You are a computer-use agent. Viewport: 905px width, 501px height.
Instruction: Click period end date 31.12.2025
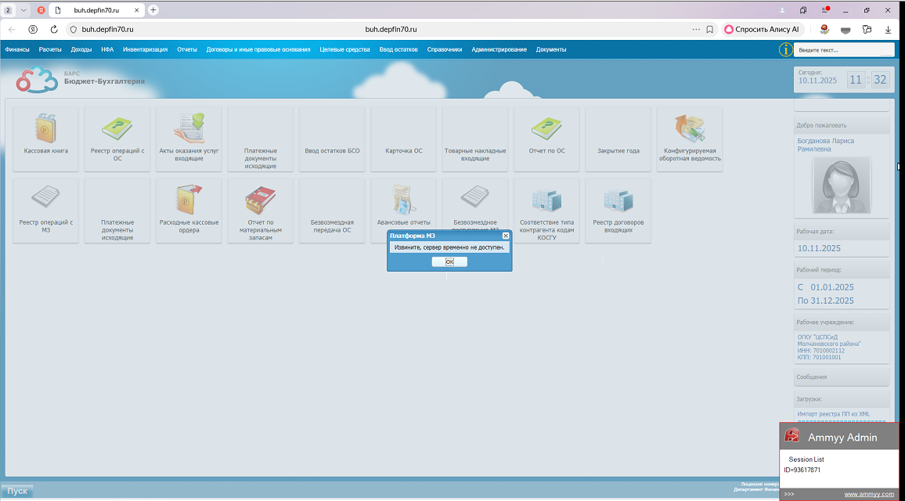[x=831, y=300]
